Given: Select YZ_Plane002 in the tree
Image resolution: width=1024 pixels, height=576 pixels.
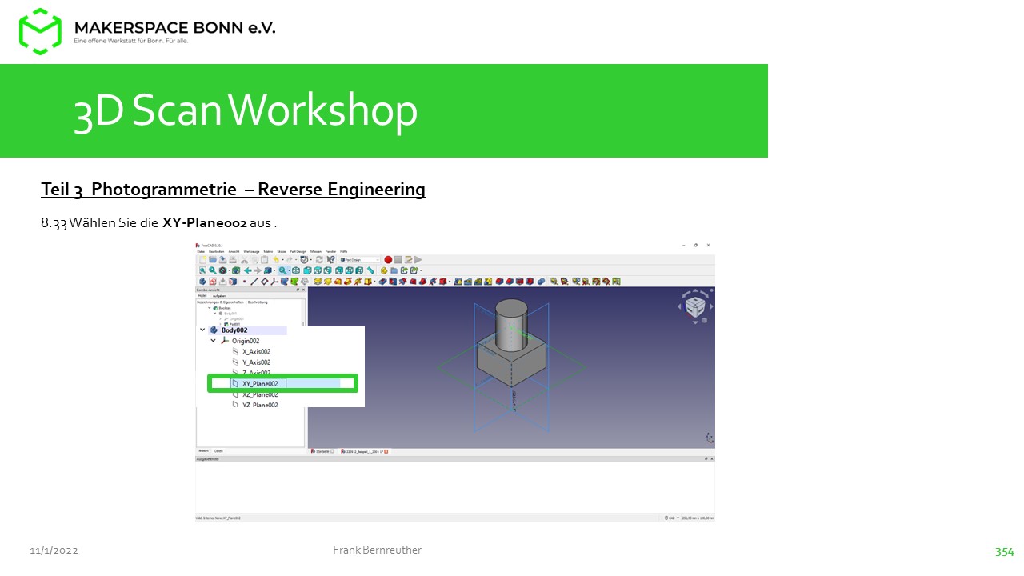Looking at the screenshot, I should tap(254, 405).
